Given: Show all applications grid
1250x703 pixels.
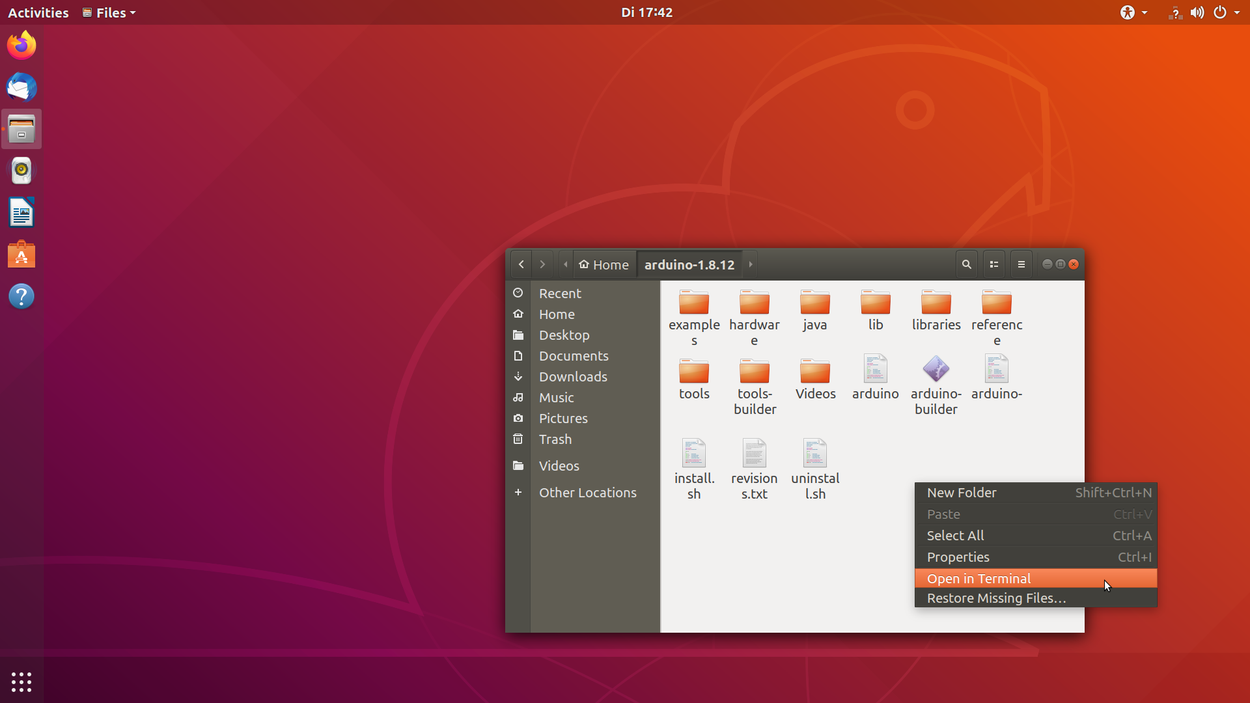Looking at the screenshot, I should coord(21,682).
